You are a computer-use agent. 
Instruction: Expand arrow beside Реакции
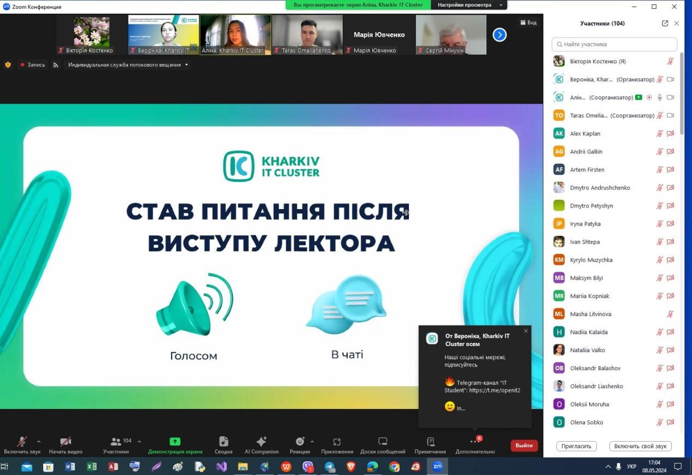(312, 441)
